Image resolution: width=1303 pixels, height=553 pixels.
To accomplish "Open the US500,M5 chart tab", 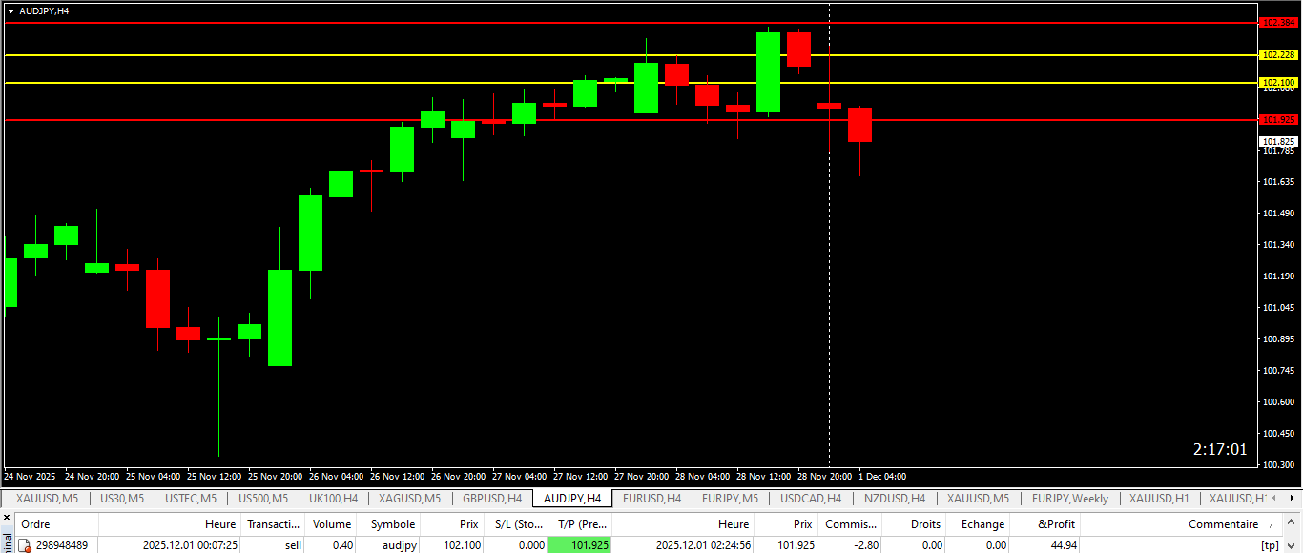I will 264,499.
